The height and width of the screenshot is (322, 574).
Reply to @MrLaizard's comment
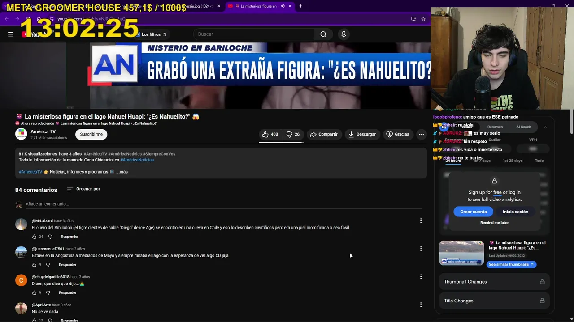tap(70, 237)
